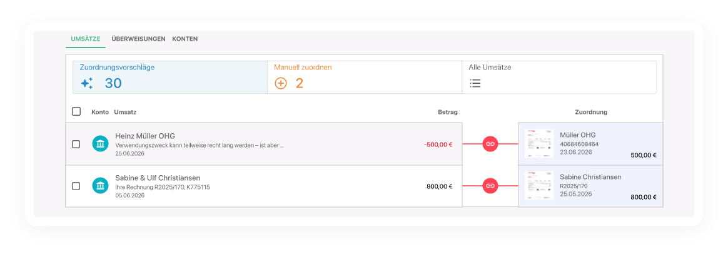The width and height of the screenshot is (728, 254).
Task: Open the Zuordnungsvorschläge filter showing 30
Action: point(169,77)
